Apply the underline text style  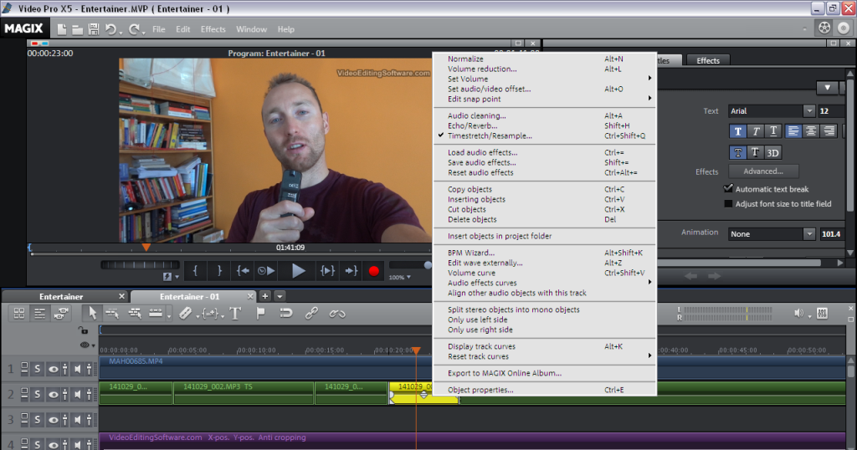tap(772, 131)
